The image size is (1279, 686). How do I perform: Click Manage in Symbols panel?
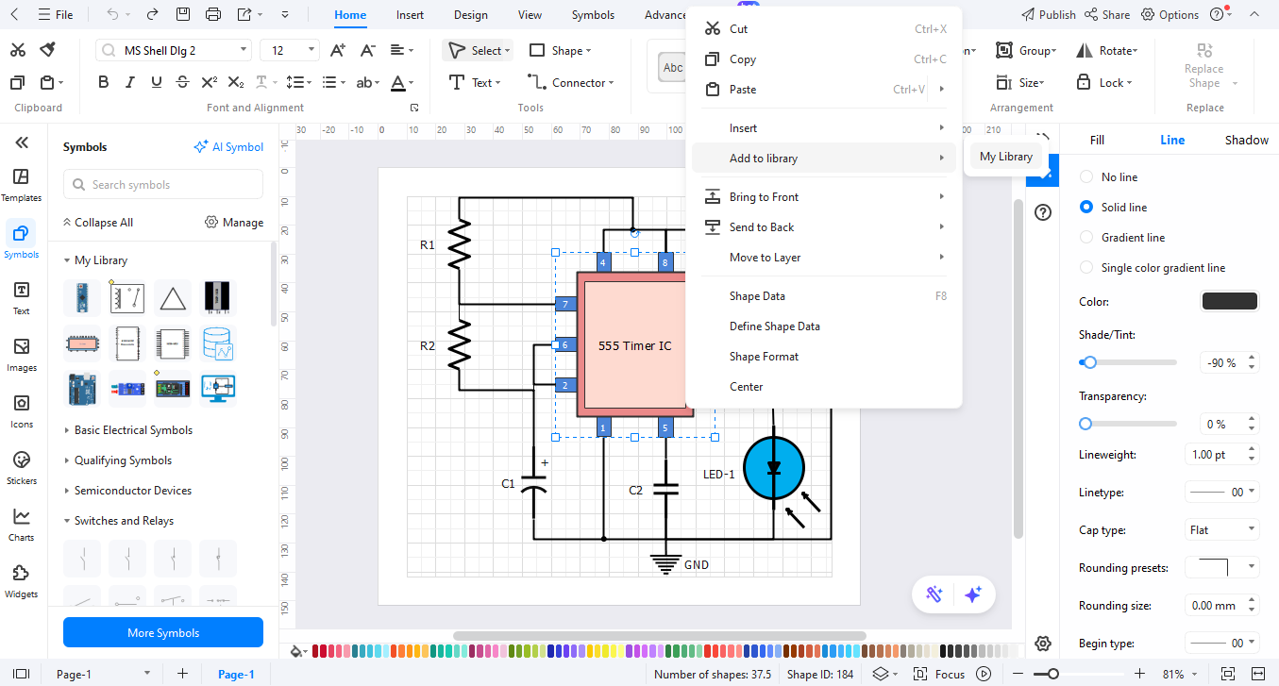click(x=234, y=223)
